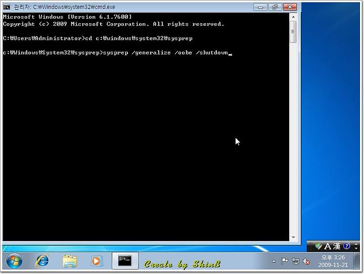364x274 pixels.
Task: Open Windows Explorer folder icon in taskbar
Action: click(x=70, y=261)
